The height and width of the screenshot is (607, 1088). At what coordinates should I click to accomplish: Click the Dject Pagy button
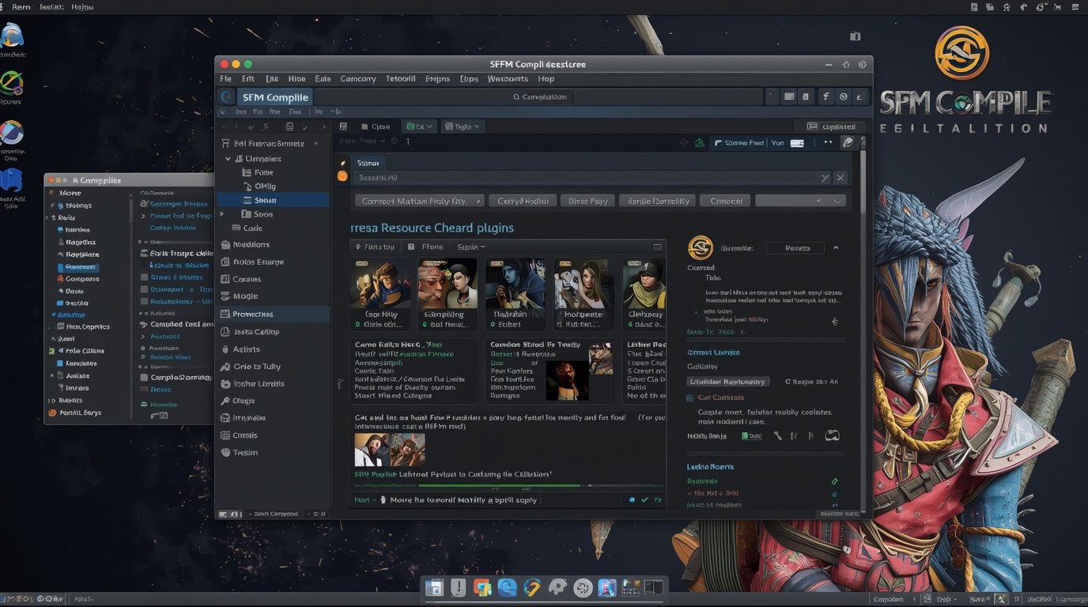pos(588,201)
